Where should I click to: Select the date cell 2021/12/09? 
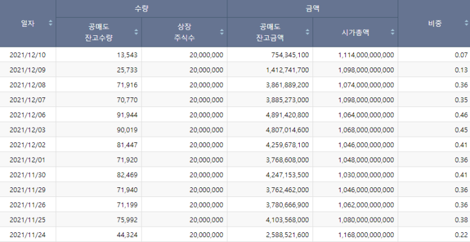click(x=27, y=70)
